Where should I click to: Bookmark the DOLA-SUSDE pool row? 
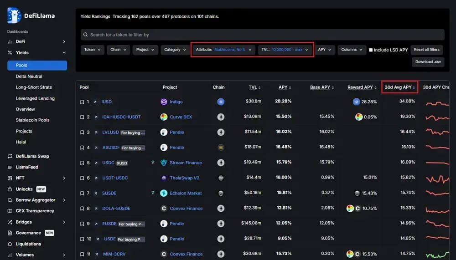82,209
